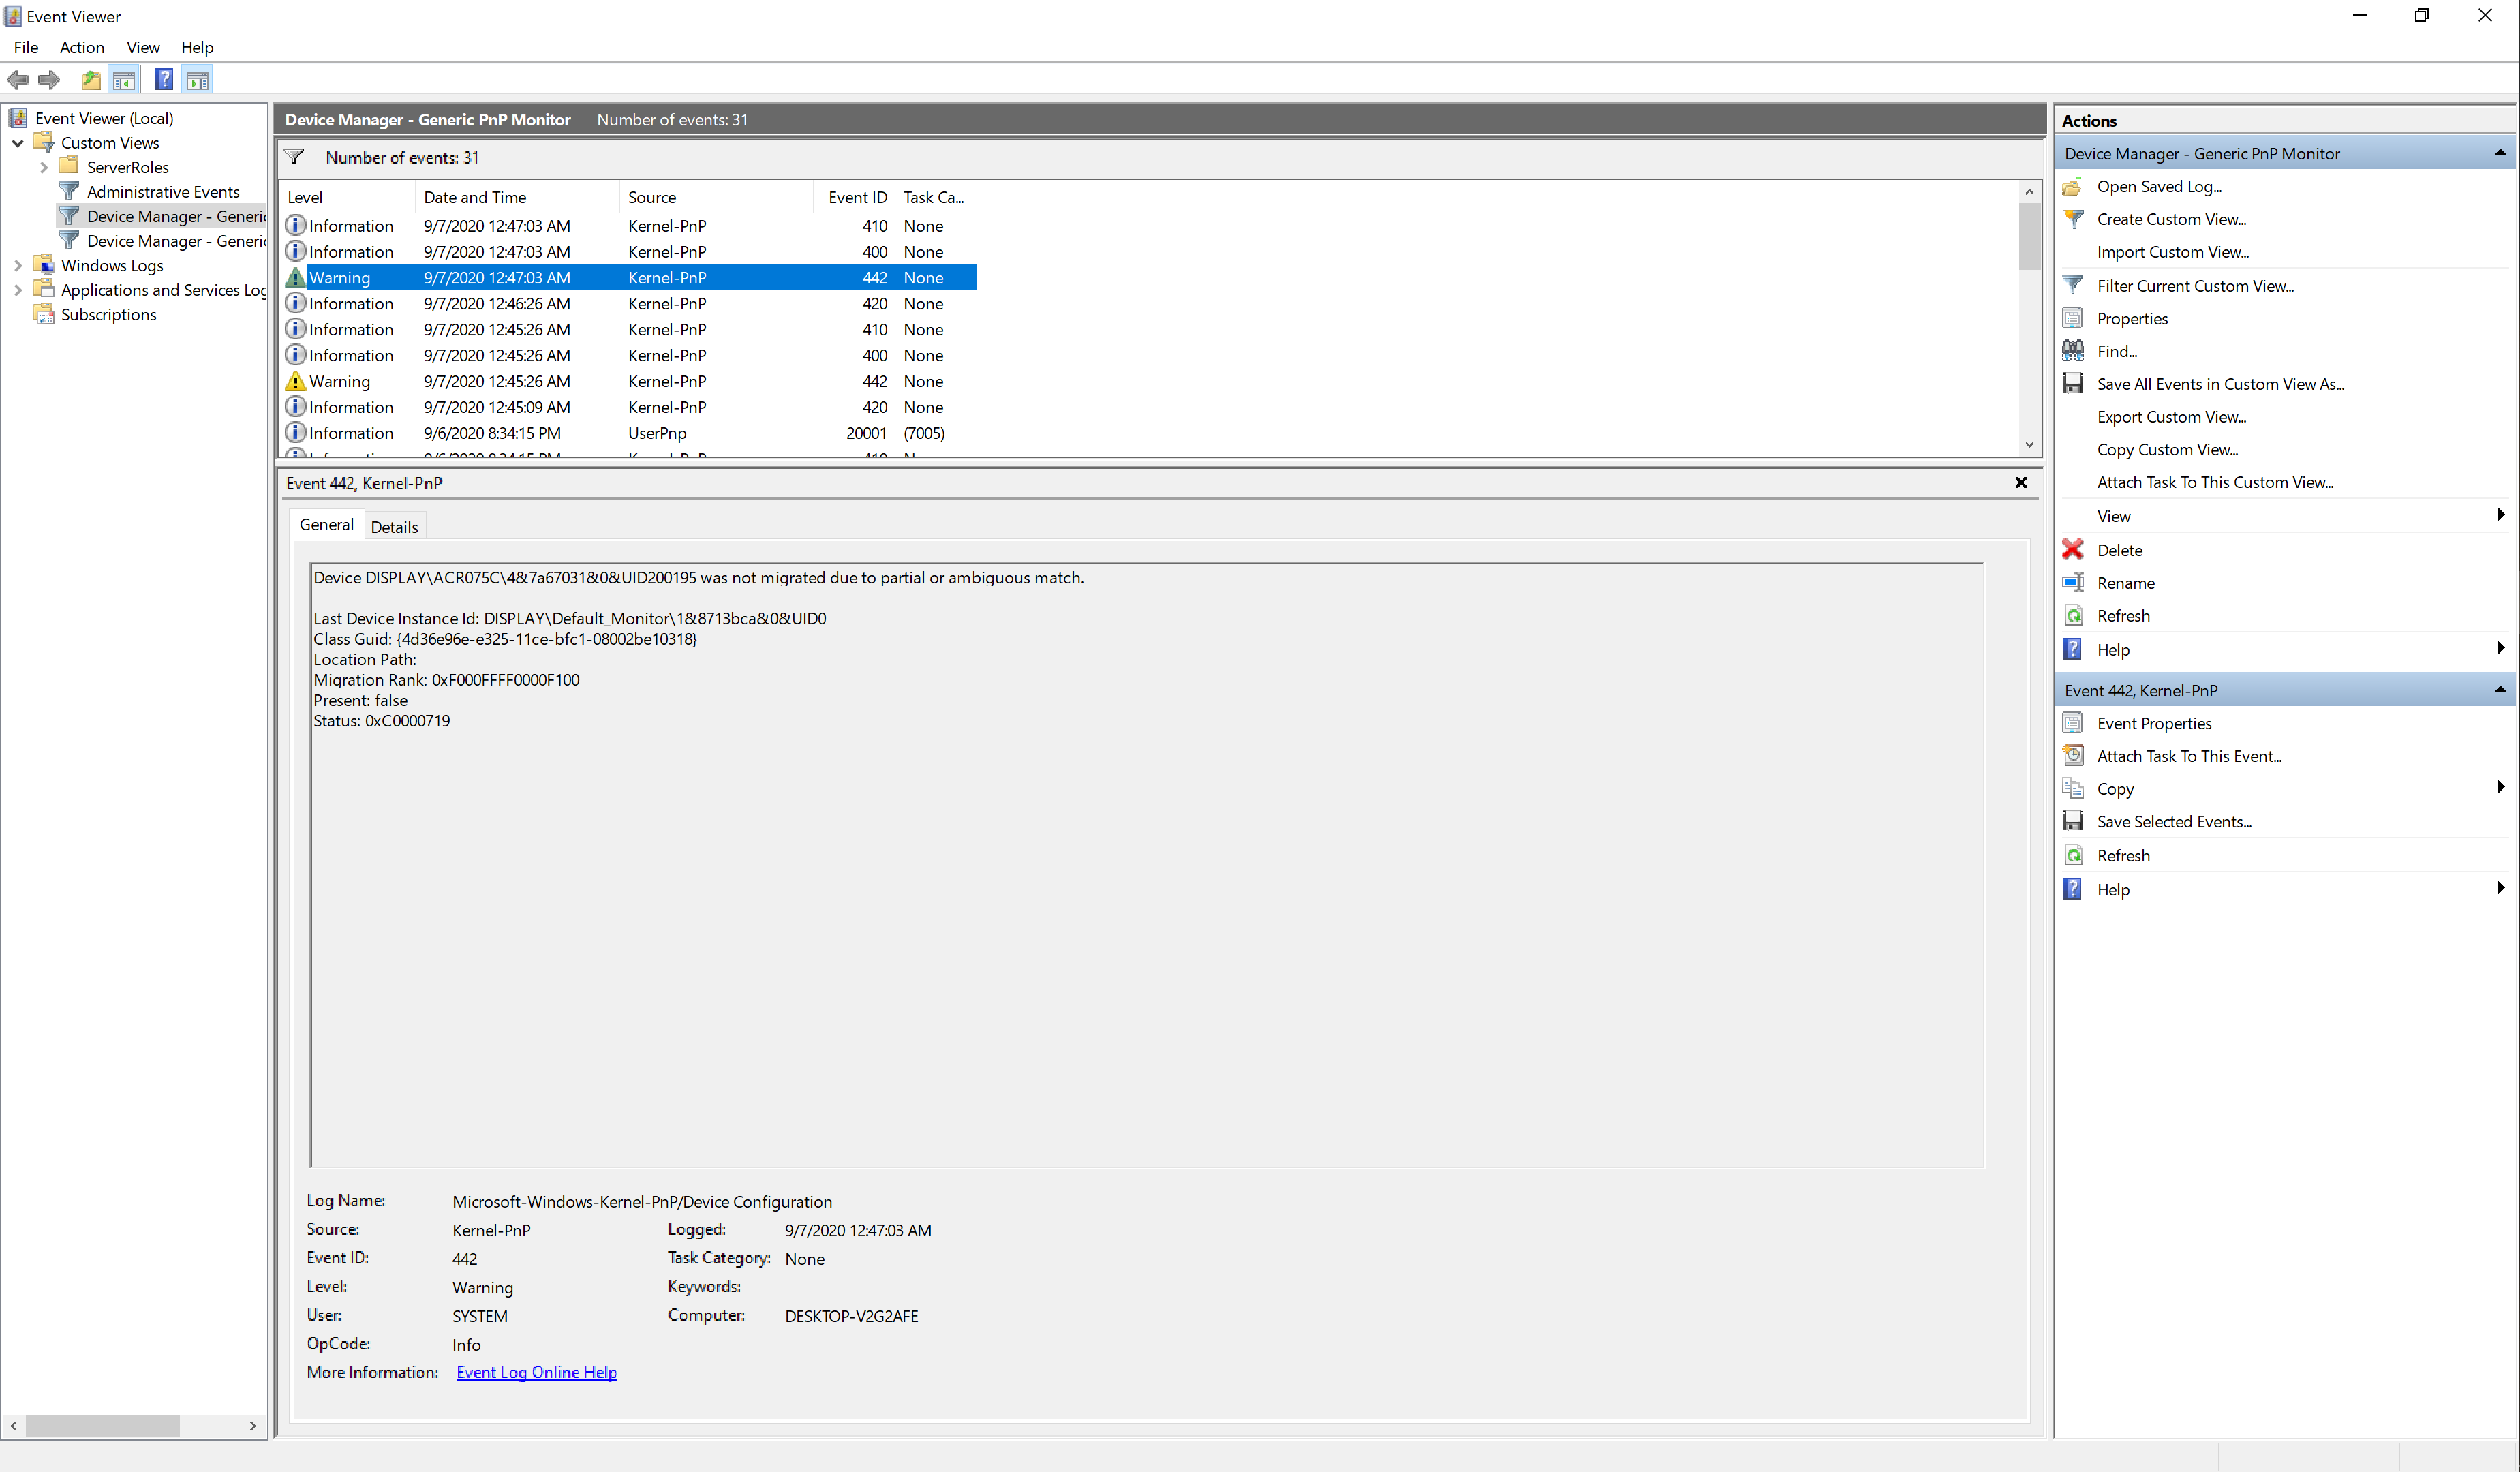Collapse the Custom Views tree node
This screenshot has height=1472, width=2520.
[x=17, y=143]
